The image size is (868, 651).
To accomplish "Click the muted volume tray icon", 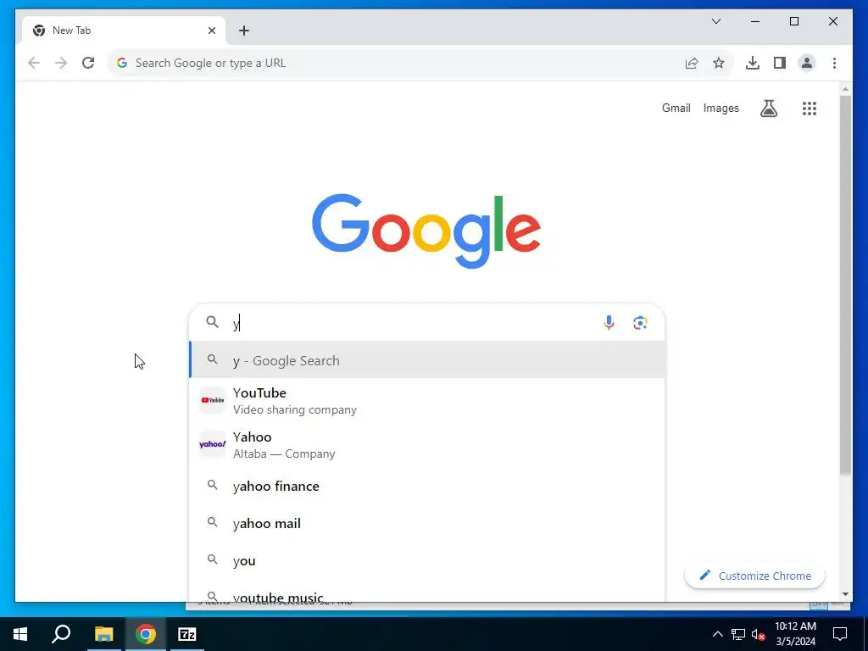I will tap(759, 634).
